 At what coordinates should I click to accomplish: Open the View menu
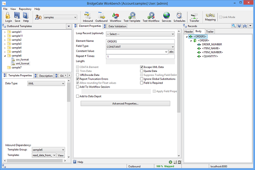[13, 9]
